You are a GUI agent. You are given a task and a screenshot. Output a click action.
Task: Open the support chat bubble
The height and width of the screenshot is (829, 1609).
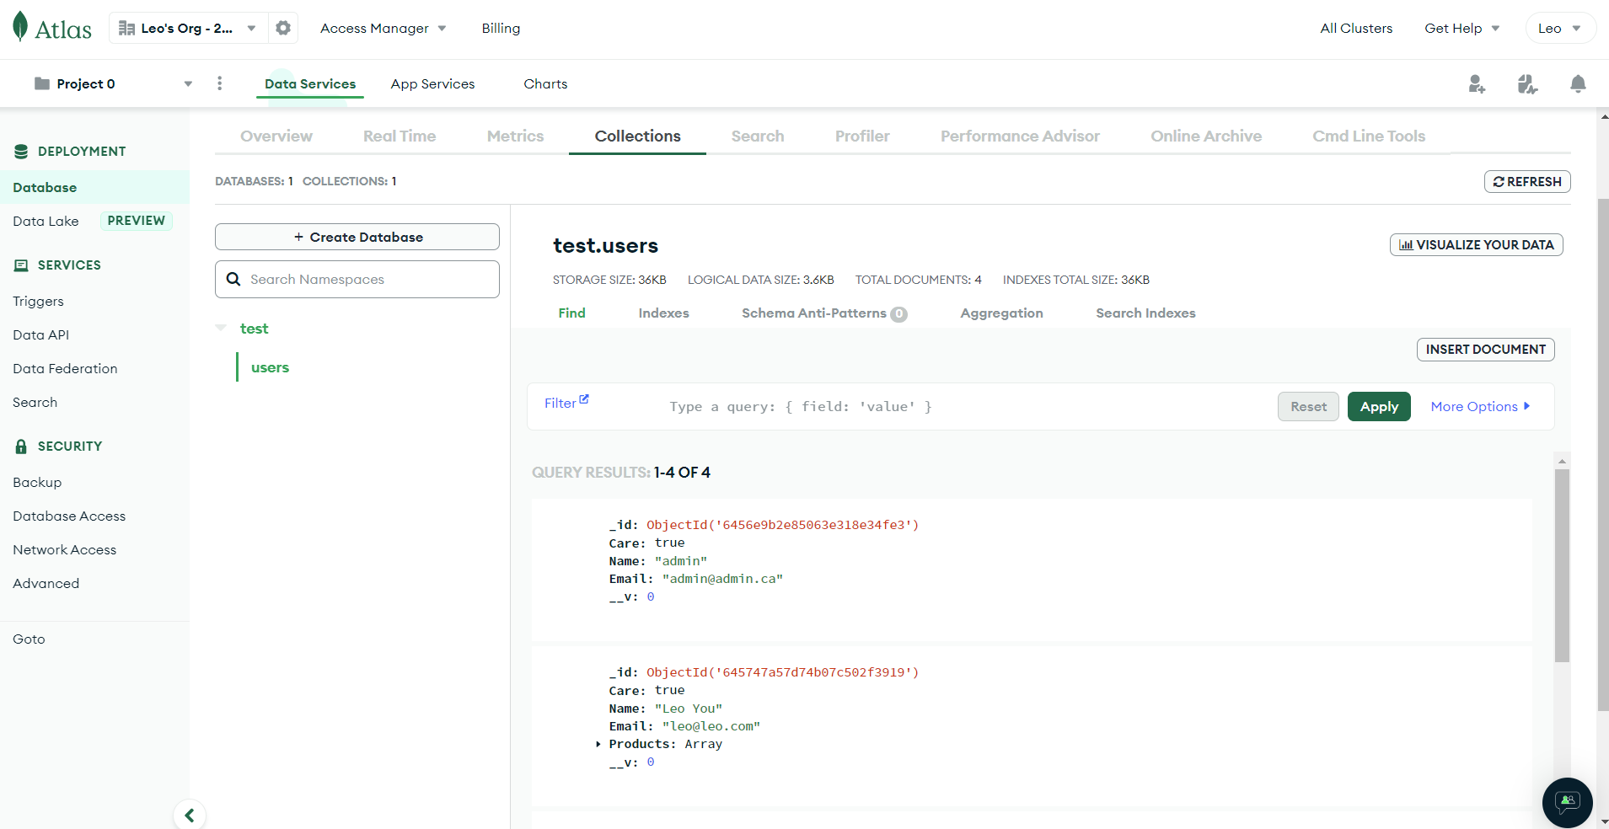click(x=1568, y=802)
